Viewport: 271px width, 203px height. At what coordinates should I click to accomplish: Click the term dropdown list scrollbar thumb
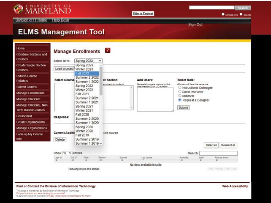(101, 81)
